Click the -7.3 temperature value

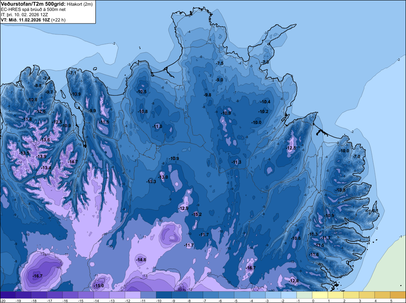(265, 62)
